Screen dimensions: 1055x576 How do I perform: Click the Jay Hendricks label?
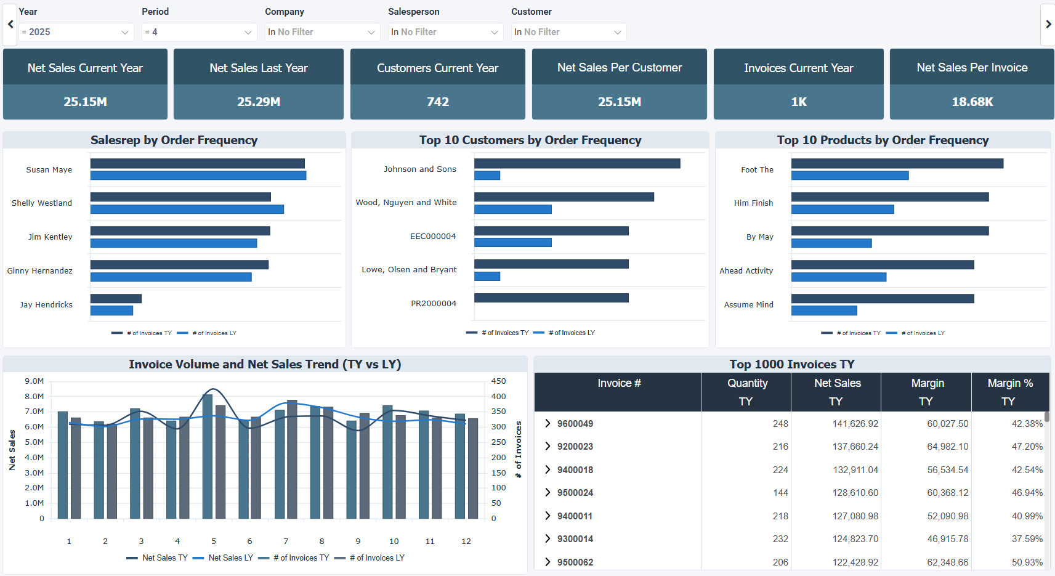[x=46, y=304]
